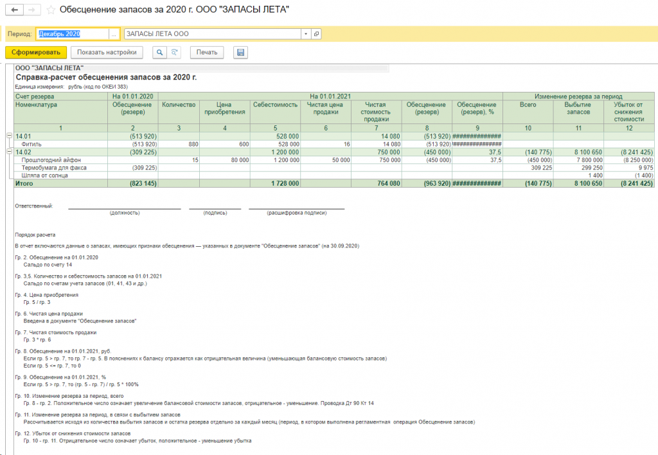Click the find next search icon
This screenshot has height=455, width=658.
click(174, 53)
